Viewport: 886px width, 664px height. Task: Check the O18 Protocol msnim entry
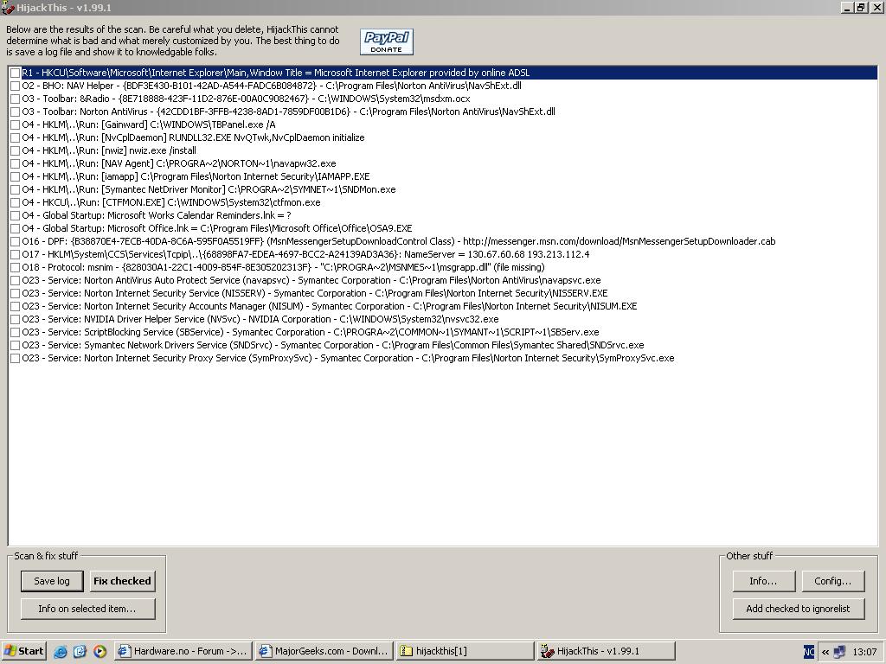(16, 268)
